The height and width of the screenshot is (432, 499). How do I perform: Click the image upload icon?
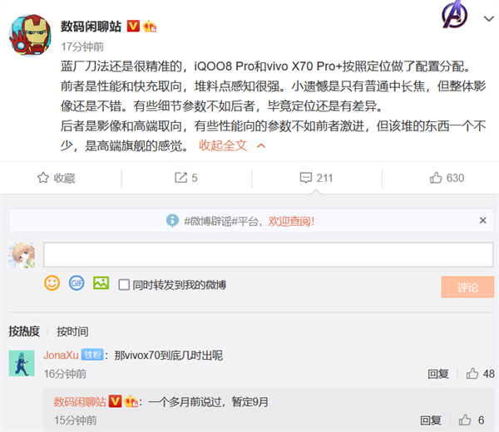coord(101,283)
